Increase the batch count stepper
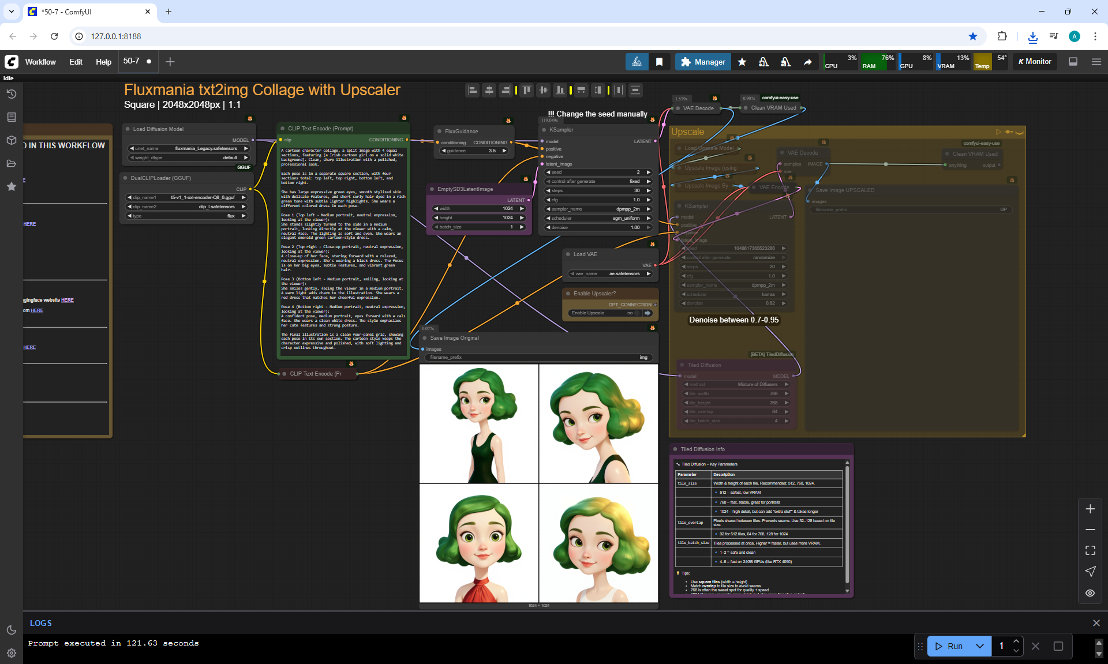Viewport: 1108px width, 664px height. click(x=1016, y=642)
